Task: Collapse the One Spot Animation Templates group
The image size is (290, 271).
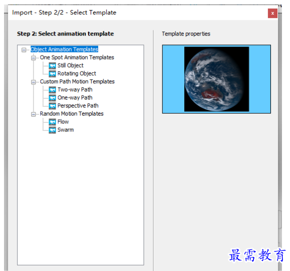Action: [33, 58]
